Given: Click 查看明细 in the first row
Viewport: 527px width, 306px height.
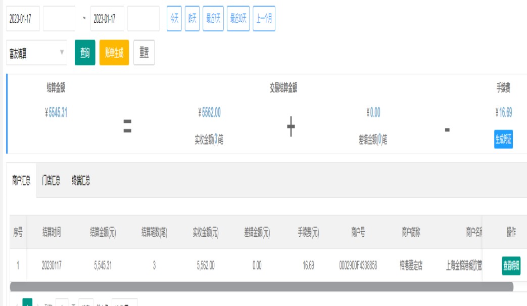Looking at the screenshot, I should pyautogui.click(x=511, y=265).
